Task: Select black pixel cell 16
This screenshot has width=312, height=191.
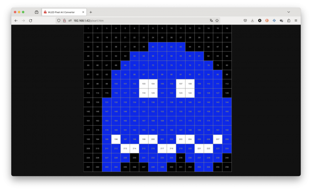Action: (227, 28)
